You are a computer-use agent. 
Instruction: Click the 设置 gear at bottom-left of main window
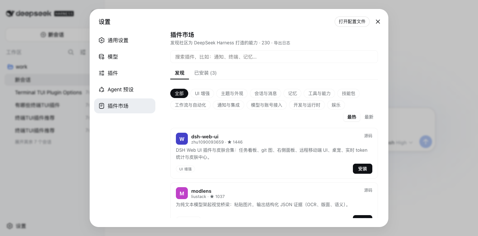(x=10, y=226)
